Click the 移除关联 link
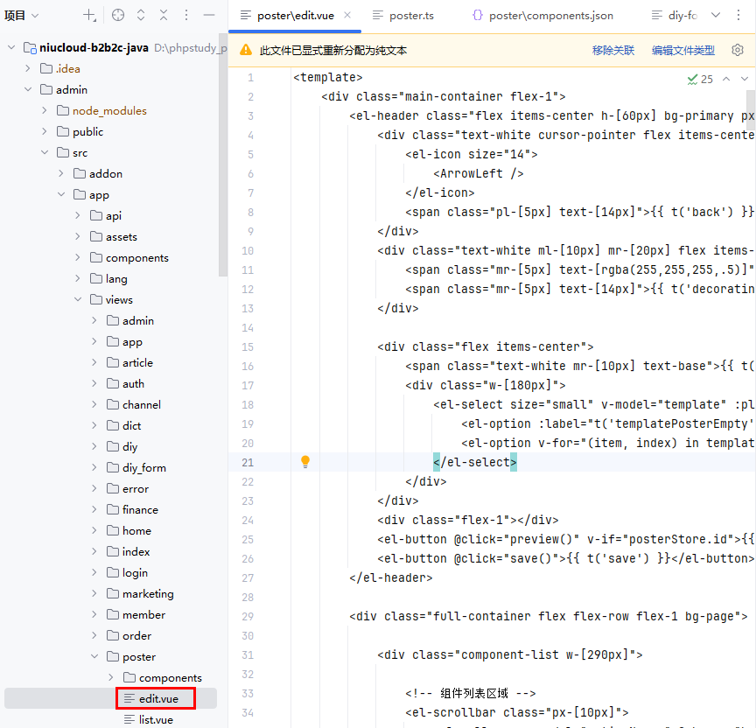The image size is (756, 728). (612, 51)
